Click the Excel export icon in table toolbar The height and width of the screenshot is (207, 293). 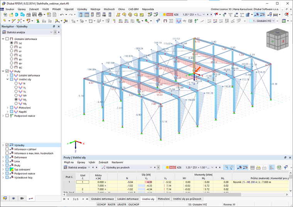click(279, 167)
